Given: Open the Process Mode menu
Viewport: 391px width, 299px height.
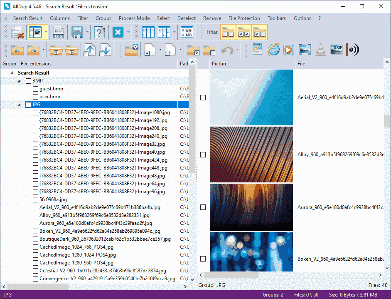Looking at the screenshot, I should [134, 18].
